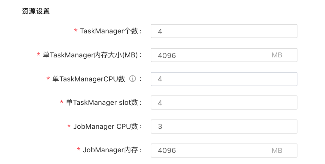The width and height of the screenshot is (325, 164).
Task: Click the red asterisk before 单TaskManager slot数
Action: pyautogui.click(x=62, y=102)
